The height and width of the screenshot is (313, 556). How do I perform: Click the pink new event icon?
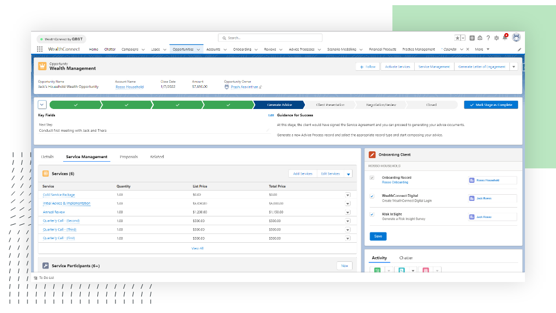[x=426, y=270]
